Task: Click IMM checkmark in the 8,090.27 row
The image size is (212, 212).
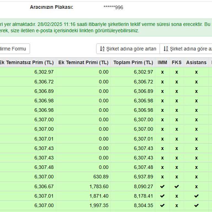Action: [x=162, y=187]
